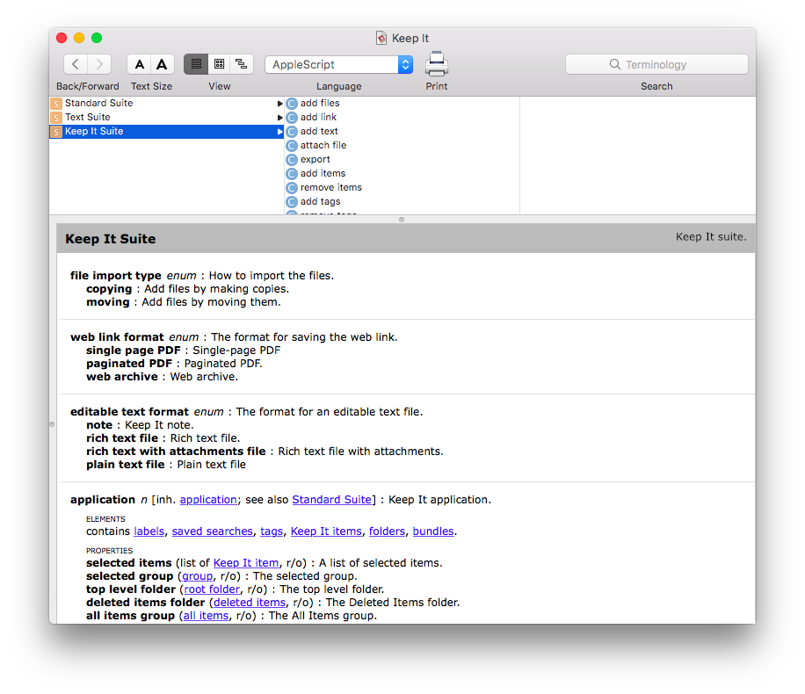Go back with the Back arrow button
The width and height of the screenshot is (805, 694).
76,64
